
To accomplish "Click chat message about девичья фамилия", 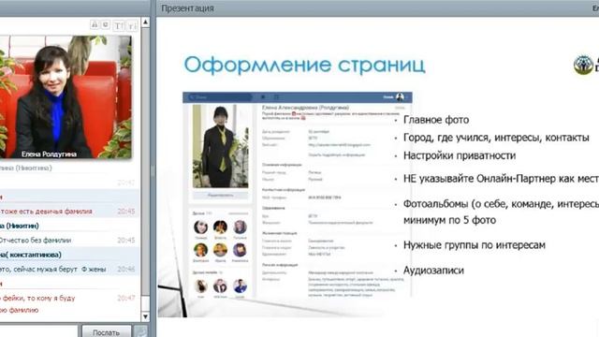I will [46, 212].
